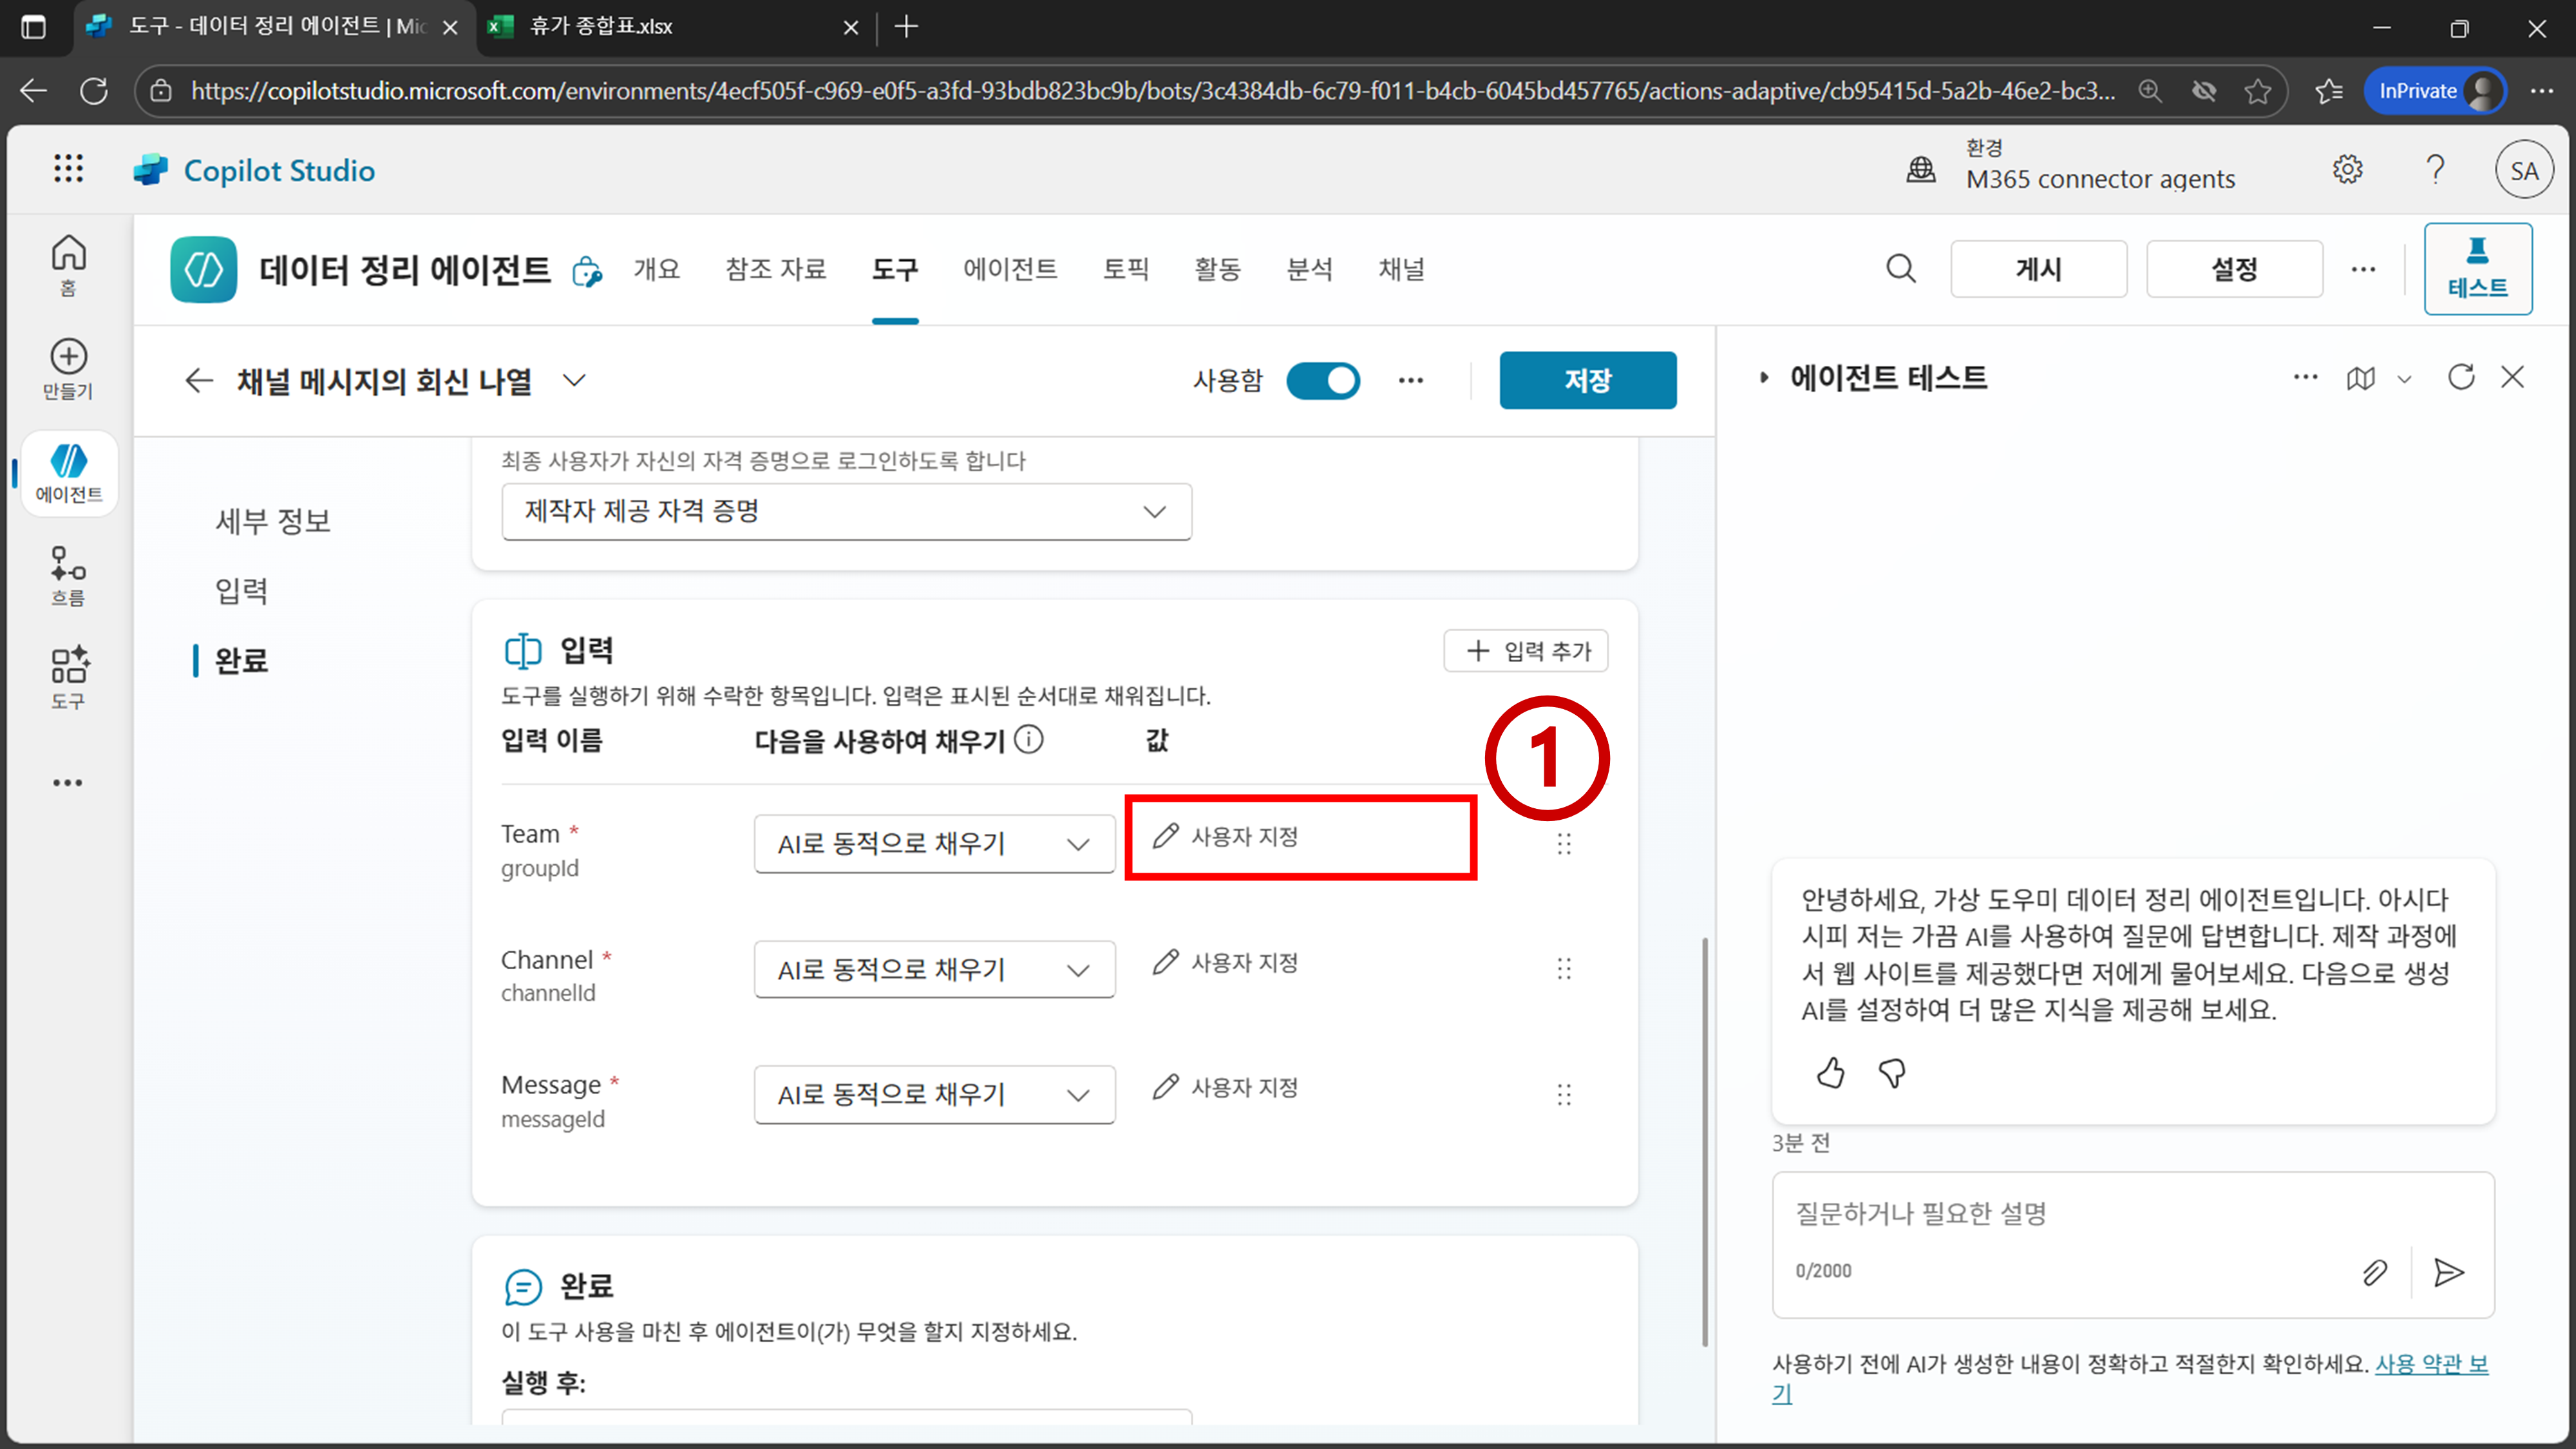
Task: Toggle the 사용함 enabled switch off
Action: [1322, 380]
